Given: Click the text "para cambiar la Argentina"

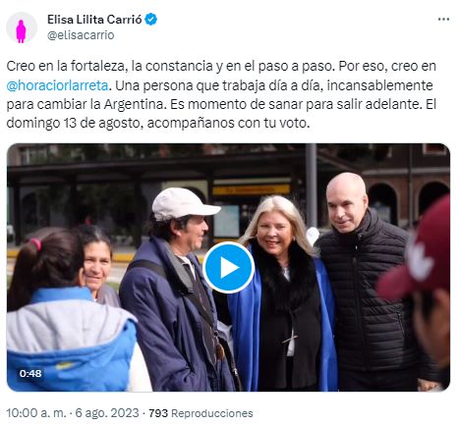Looking at the screenshot, I should click(86, 105).
